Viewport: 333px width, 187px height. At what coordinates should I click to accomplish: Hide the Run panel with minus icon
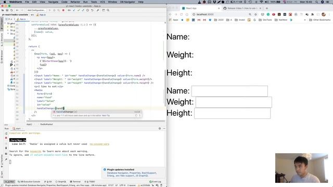[164, 128]
